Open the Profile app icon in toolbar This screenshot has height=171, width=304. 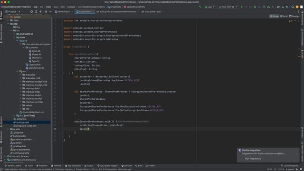[264, 7]
